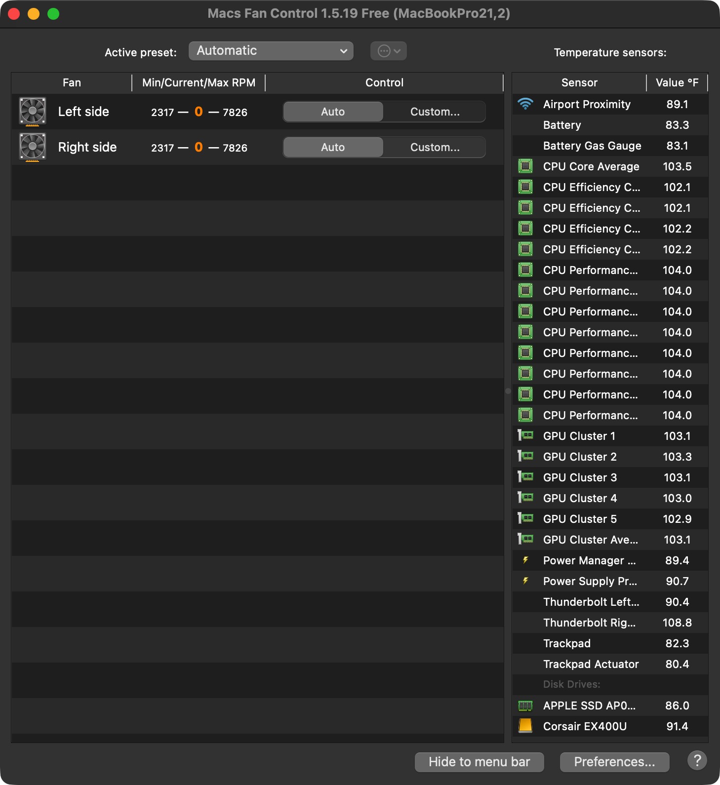Click the Corsair EX400U value 91.4
720x785 pixels.
pyautogui.click(x=677, y=726)
